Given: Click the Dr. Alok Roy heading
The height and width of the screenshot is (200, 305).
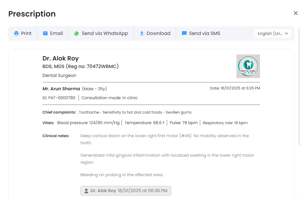Looking at the screenshot, I should pyautogui.click(x=60, y=58).
